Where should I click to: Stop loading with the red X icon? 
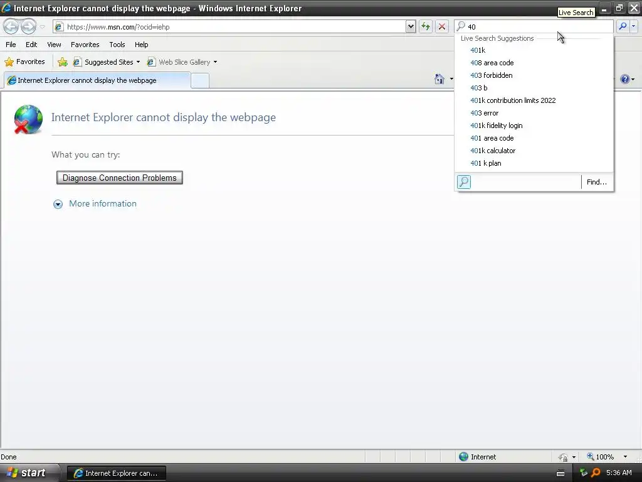pyautogui.click(x=442, y=26)
